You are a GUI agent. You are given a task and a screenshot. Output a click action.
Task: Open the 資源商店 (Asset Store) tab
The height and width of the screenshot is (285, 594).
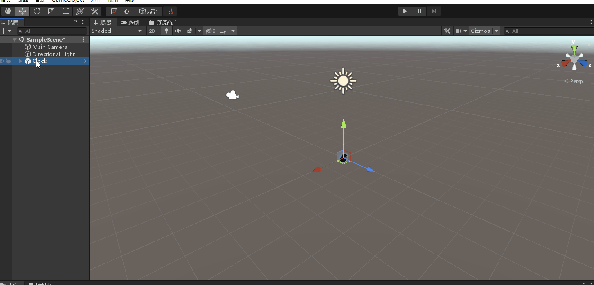pyautogui.click(x=164, y=22)
